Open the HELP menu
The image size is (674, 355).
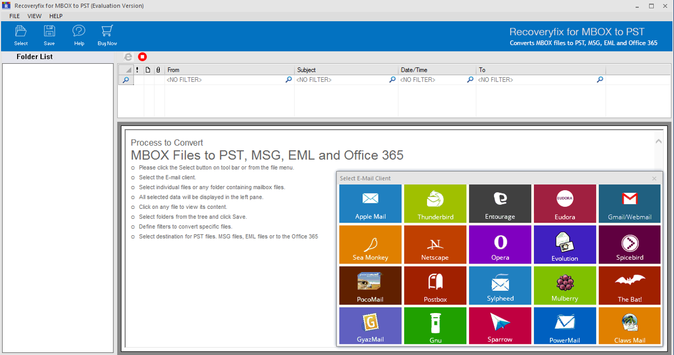point(56,16)
